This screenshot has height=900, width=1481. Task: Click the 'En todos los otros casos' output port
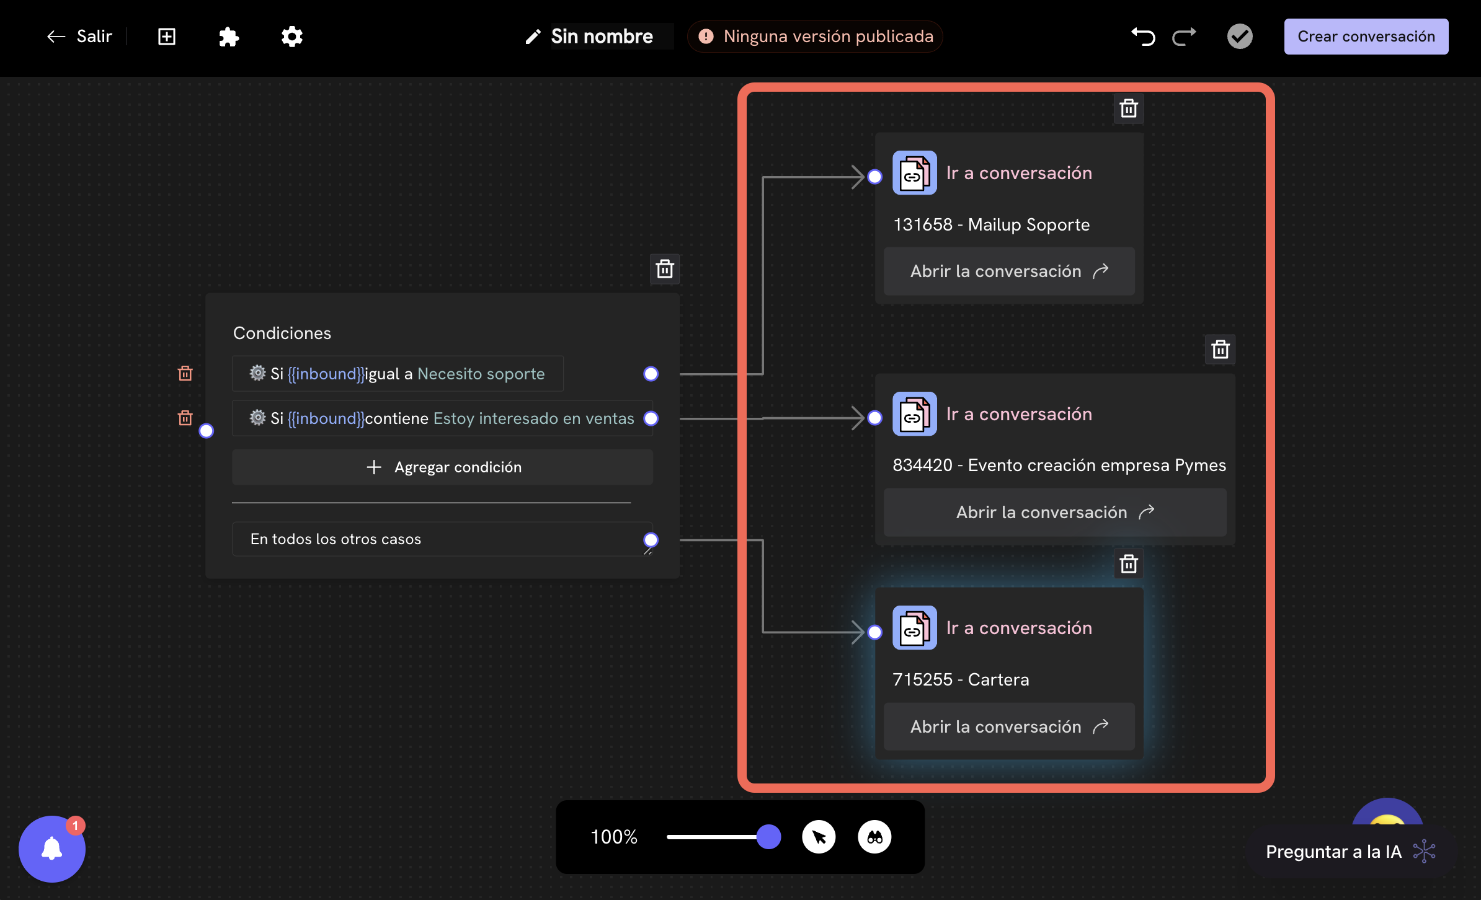[651, 539]
